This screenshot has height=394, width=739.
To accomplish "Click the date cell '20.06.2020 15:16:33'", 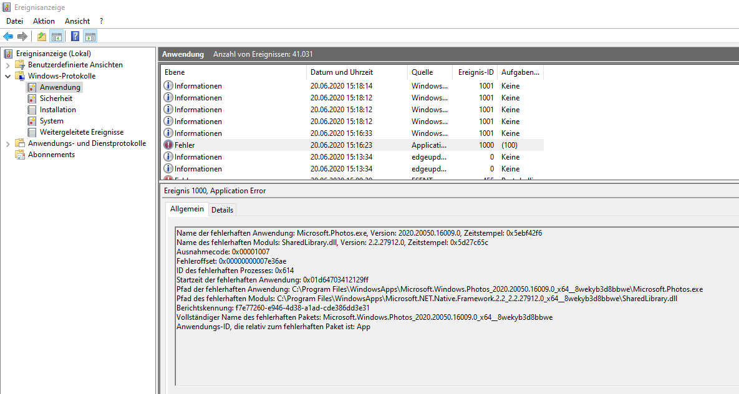I will (x=341, y=133).
